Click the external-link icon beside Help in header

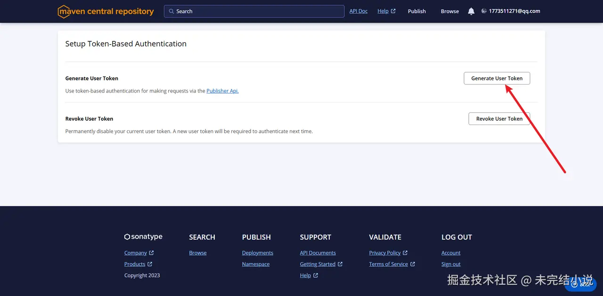(x=393, y=11)
